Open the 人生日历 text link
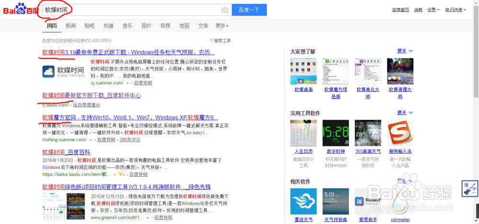The height and width of the screenshot is (224, 479). point(303,151)
